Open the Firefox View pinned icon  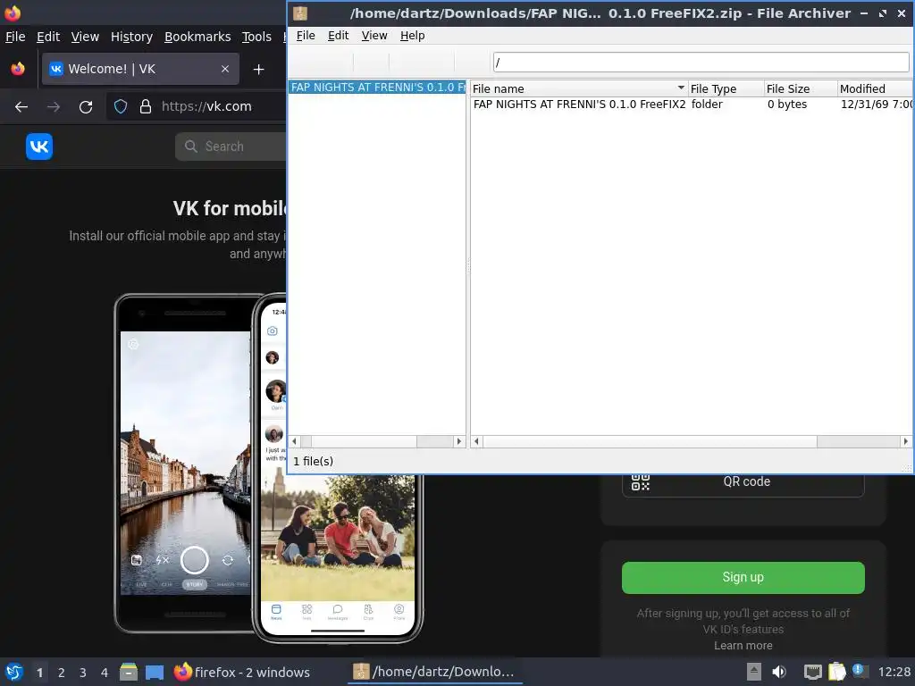(18, 69)
